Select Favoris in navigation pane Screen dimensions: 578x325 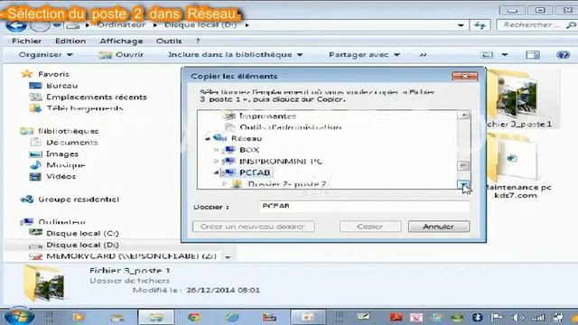(53, 74)
